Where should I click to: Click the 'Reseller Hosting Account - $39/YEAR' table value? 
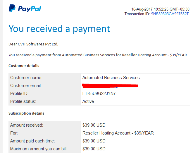click(x=118, y=133)
